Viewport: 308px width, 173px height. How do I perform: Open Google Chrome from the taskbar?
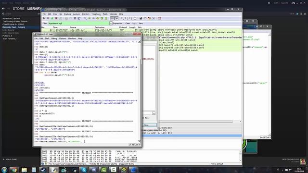(14, 170)
